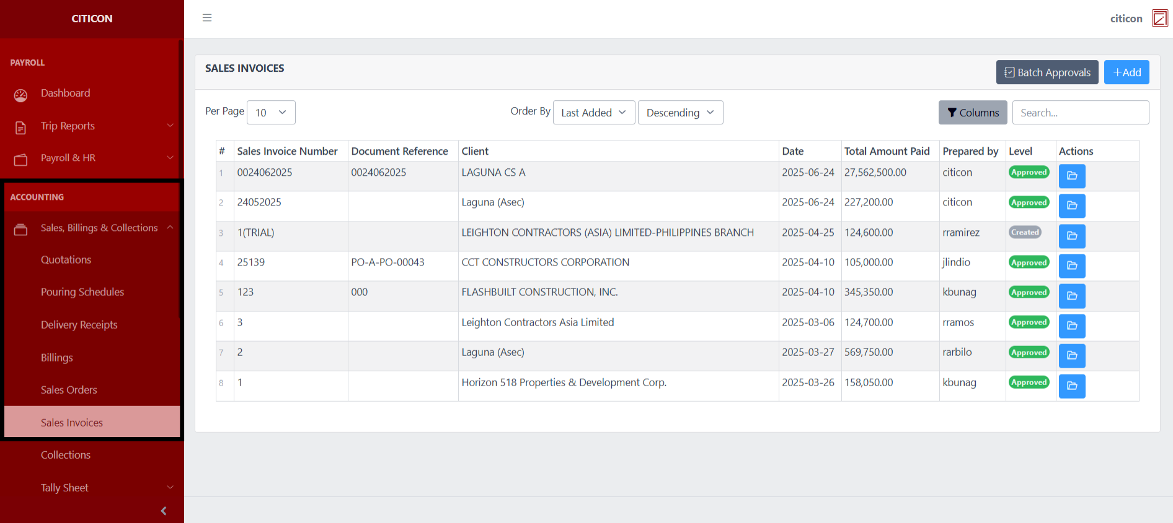Open the Per Page dropdown
The image size is (1173, 523).
pyautogui.click(x=271, y=113)
